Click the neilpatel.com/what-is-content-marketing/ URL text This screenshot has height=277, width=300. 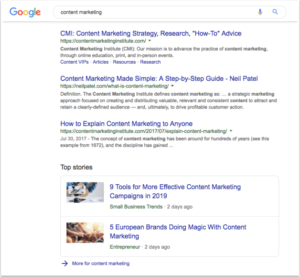pos(115,86)
